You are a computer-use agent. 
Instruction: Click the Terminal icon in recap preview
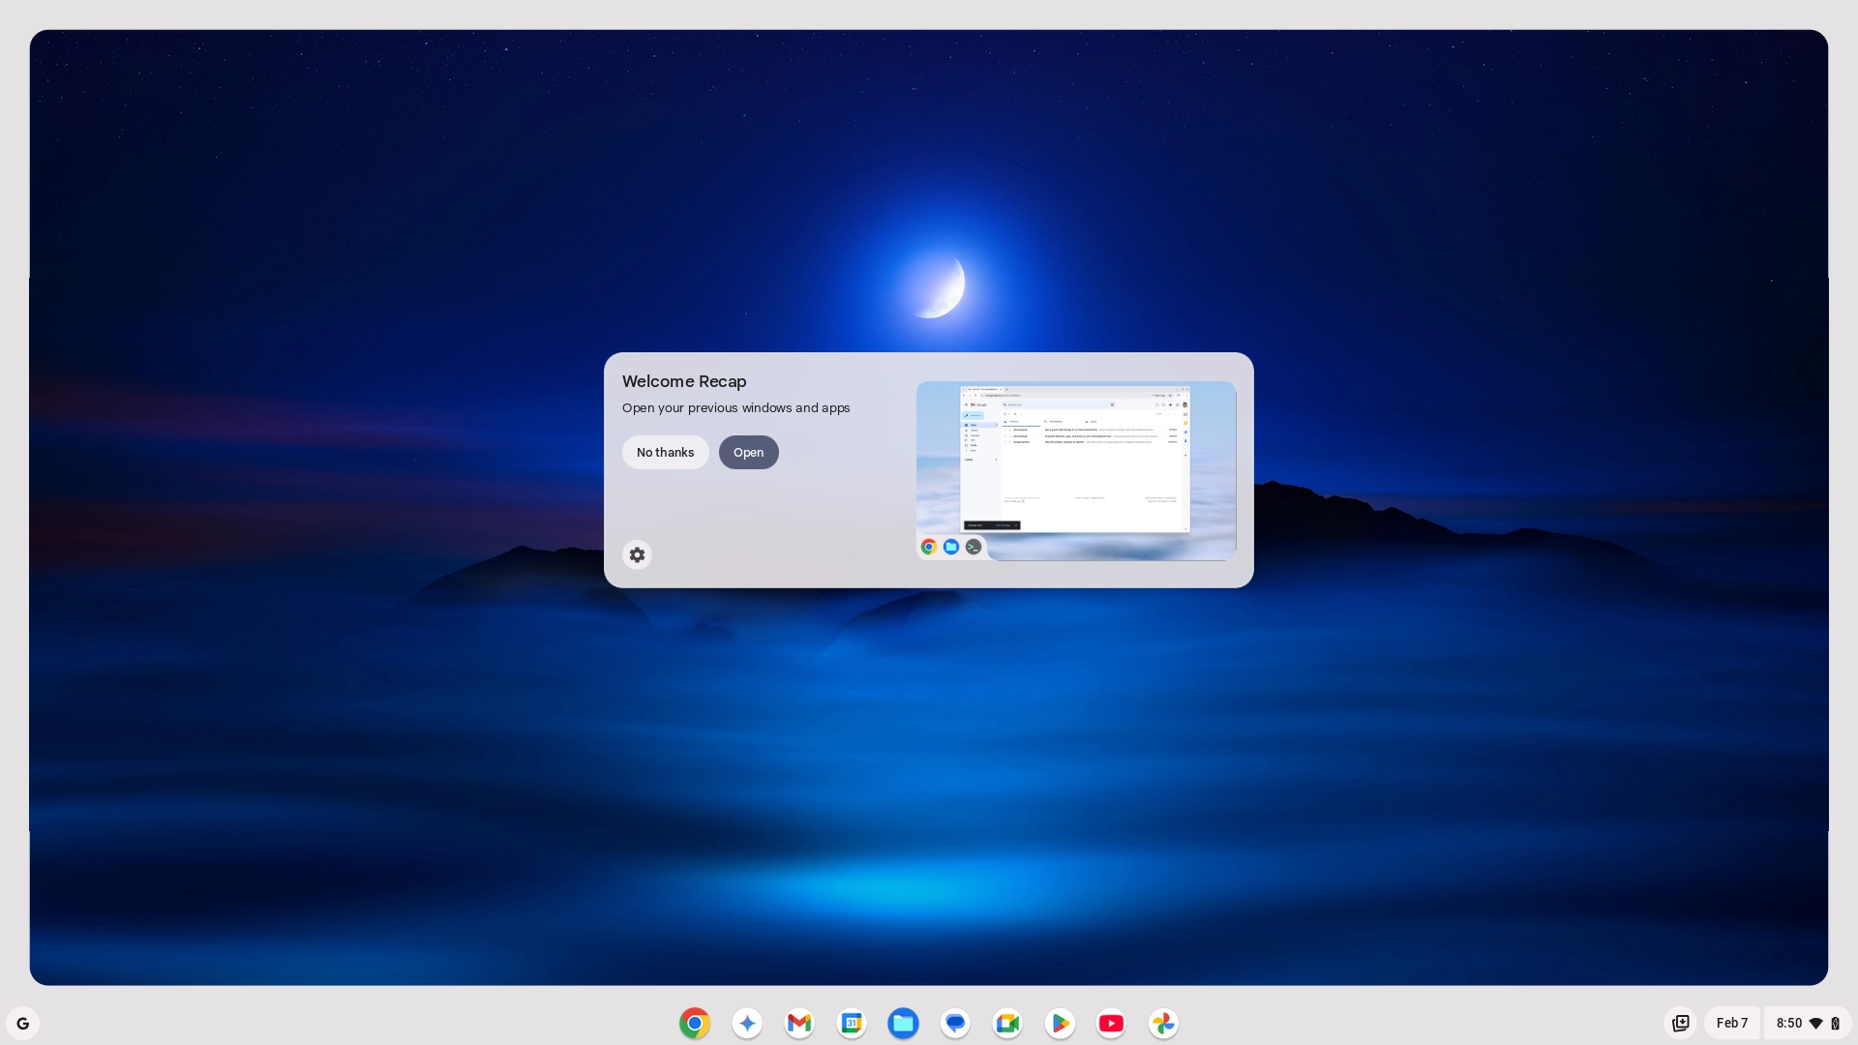(974, 547)
